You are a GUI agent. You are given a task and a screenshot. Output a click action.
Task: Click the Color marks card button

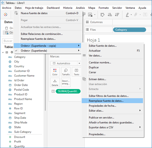[x=55, y=72]
